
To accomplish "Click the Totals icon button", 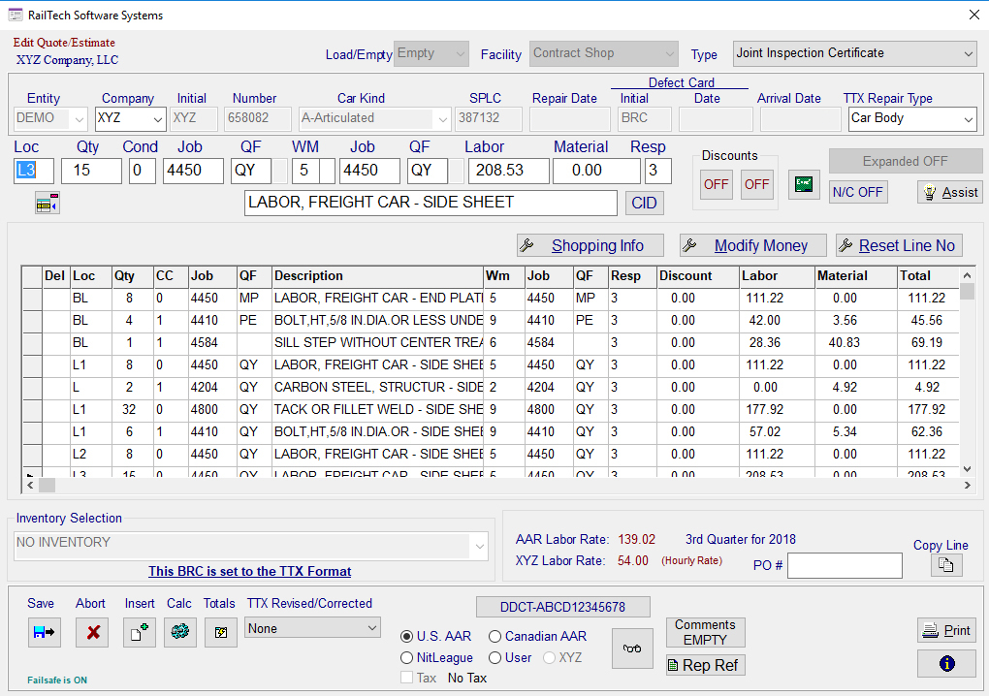I will point(221,632).
